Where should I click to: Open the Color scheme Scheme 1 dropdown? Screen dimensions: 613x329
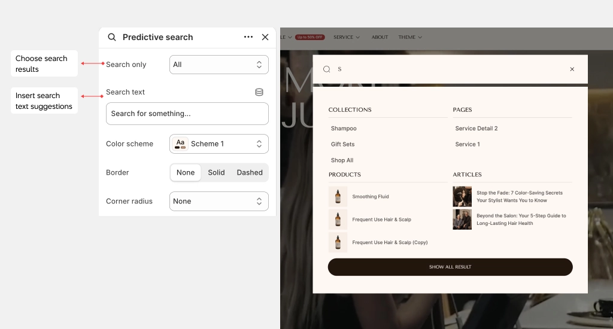[x=219, y=144]
